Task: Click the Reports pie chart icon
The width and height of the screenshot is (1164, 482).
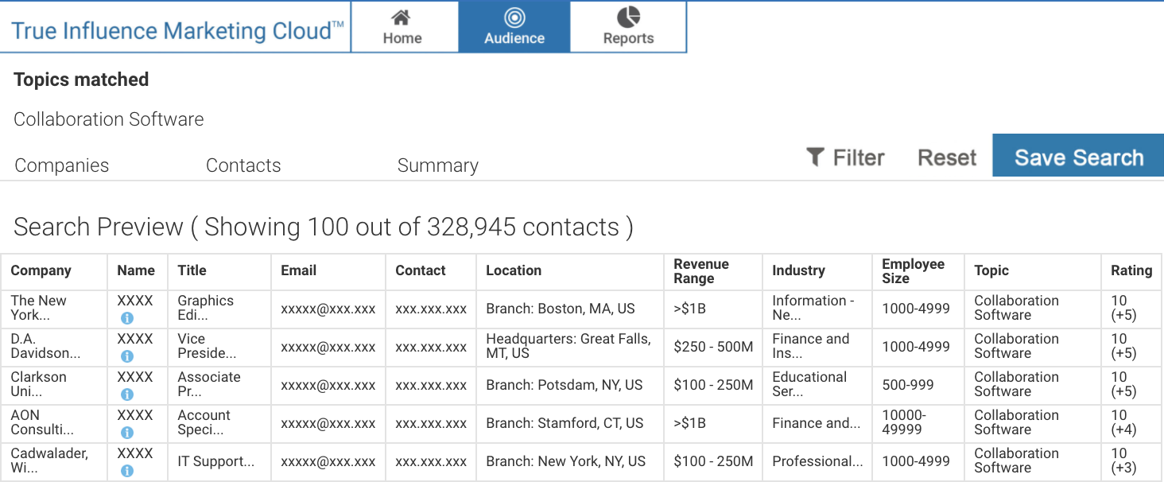Action: point(628,17)
